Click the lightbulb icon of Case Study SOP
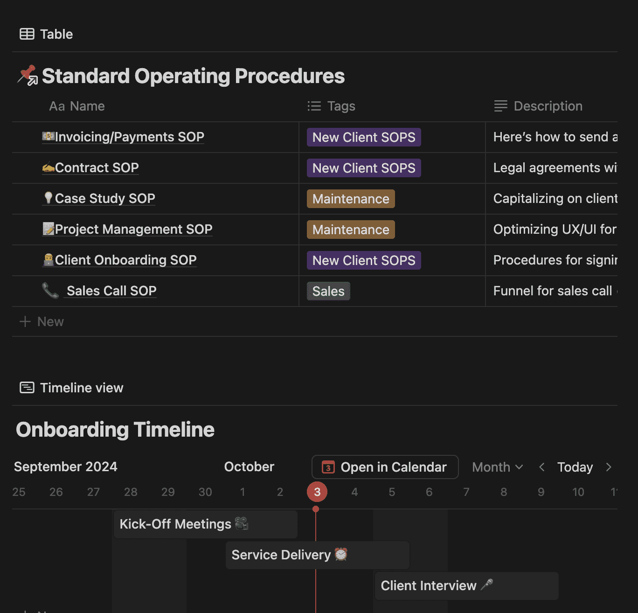638x613 pixels. [x=48, y=198]
